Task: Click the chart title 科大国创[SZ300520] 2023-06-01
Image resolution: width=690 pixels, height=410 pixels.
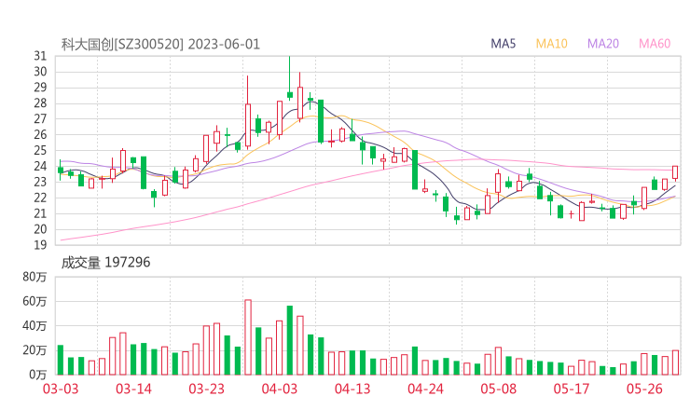Action: point(160,45)
